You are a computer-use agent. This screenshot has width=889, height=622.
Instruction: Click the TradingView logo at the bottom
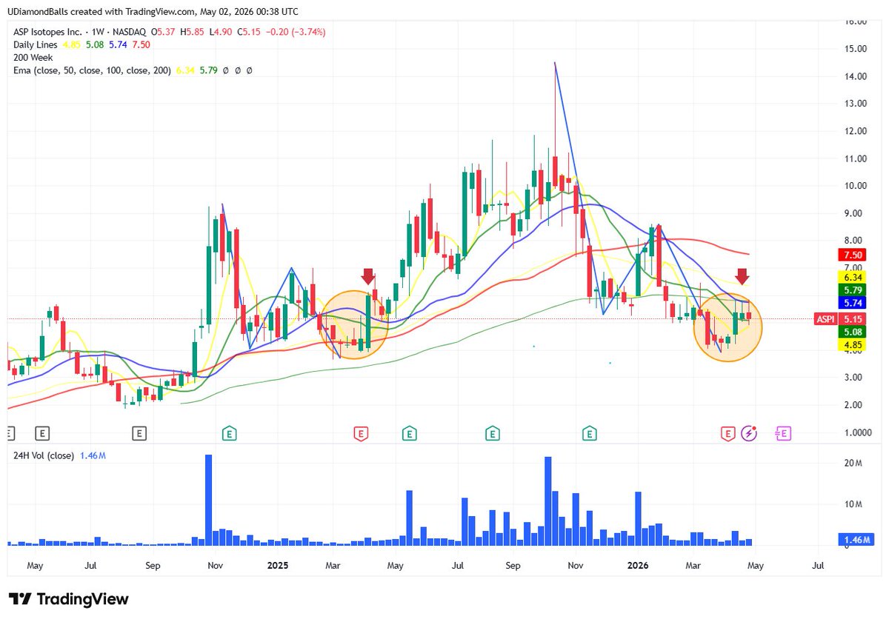(x=69, y=599)
